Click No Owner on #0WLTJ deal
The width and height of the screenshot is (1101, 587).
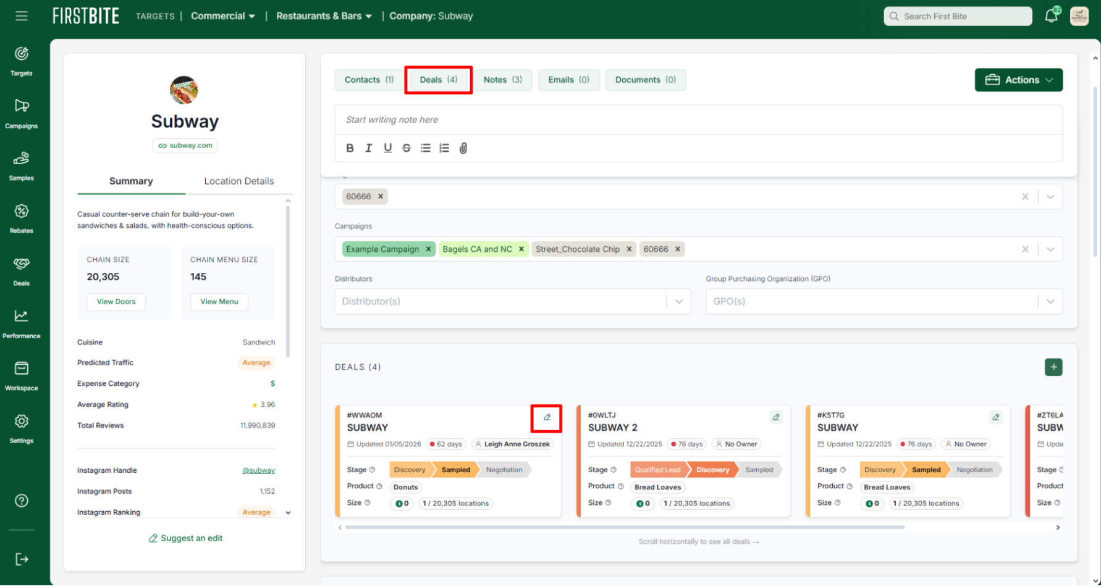(x=736, y=444)
